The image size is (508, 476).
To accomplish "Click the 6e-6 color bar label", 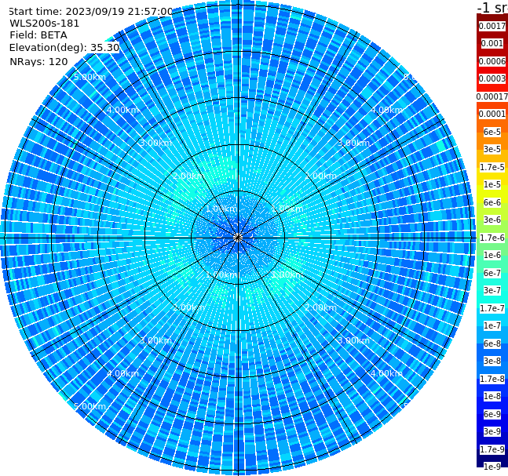I will coord(492,202).
